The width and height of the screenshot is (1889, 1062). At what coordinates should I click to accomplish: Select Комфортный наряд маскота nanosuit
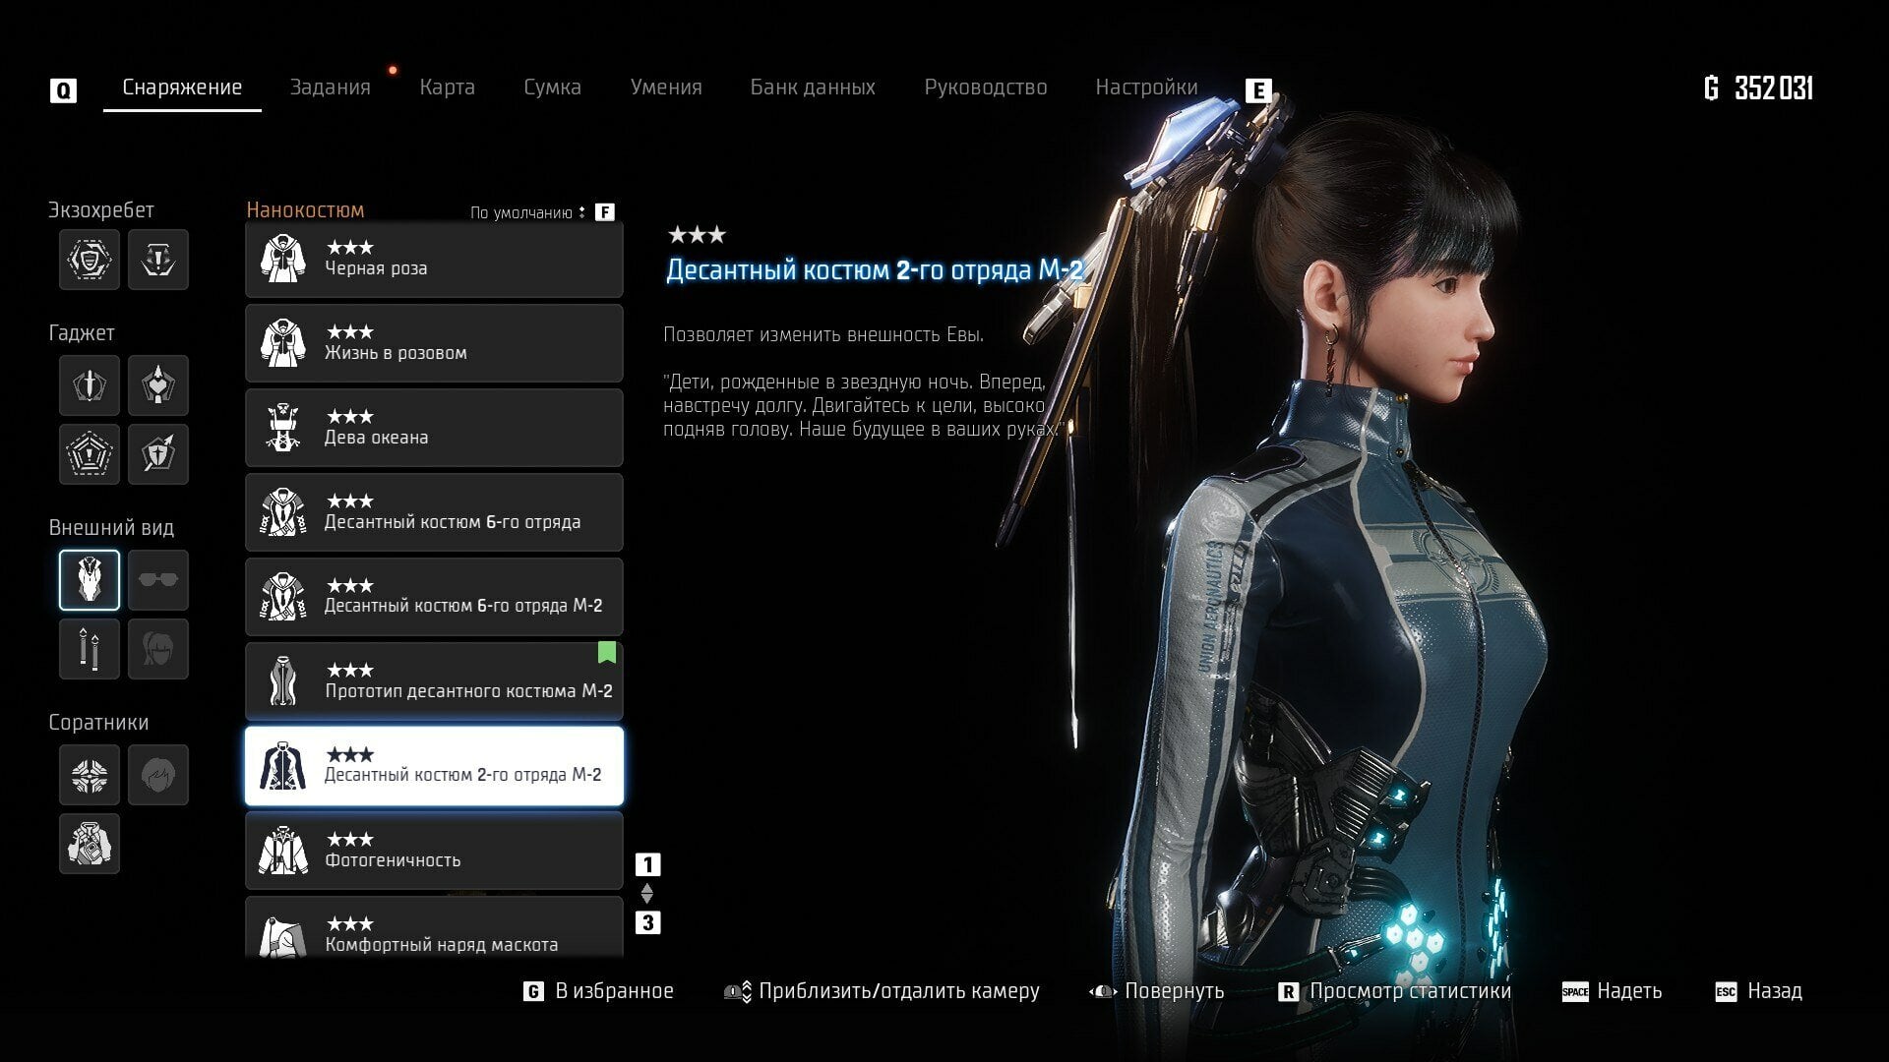pos(434,927)
